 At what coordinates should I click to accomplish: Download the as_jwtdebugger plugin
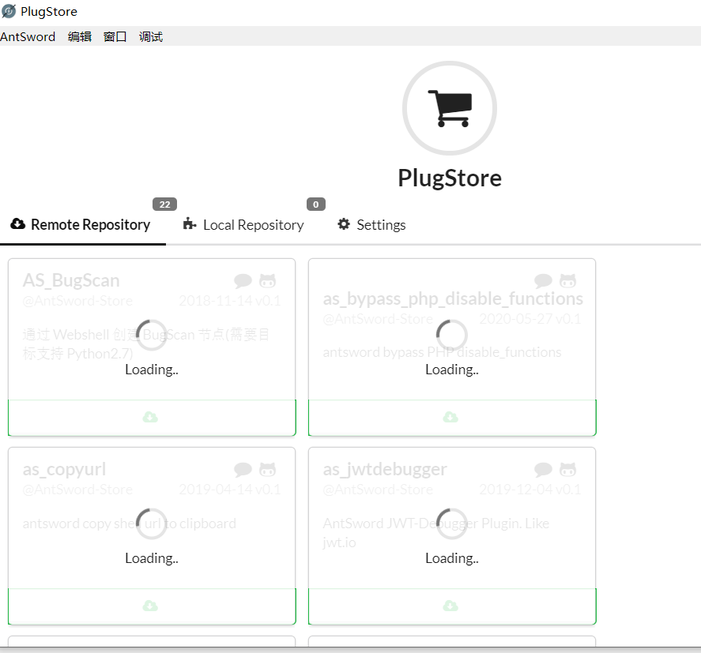452,606
